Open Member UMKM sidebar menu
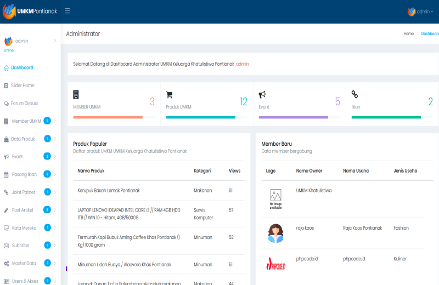439x285 pixels. (26, 121)
